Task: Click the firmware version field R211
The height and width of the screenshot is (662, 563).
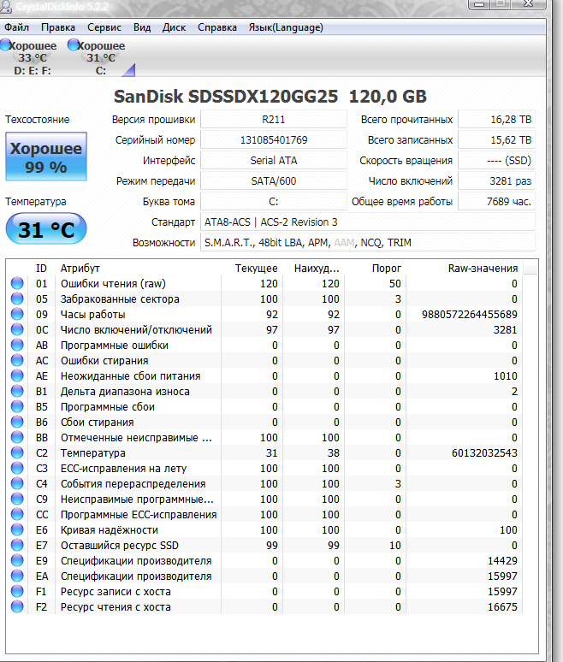Action: click(274, 120)
